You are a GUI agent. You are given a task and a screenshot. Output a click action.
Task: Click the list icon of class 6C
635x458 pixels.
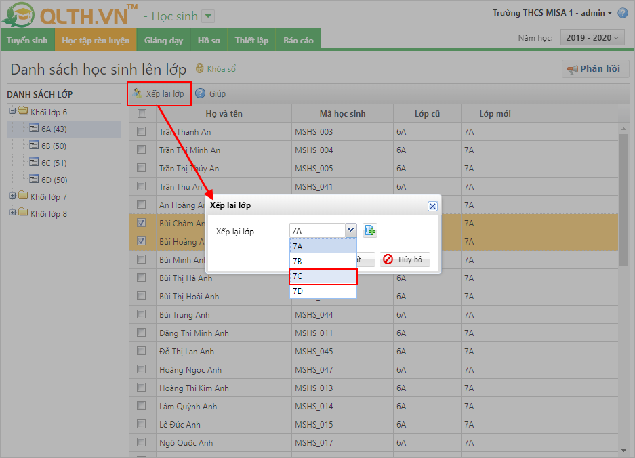pos(34,163)
